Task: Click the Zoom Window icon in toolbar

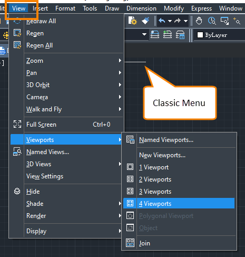Action: pyautogui.click(x=224, y=21)
